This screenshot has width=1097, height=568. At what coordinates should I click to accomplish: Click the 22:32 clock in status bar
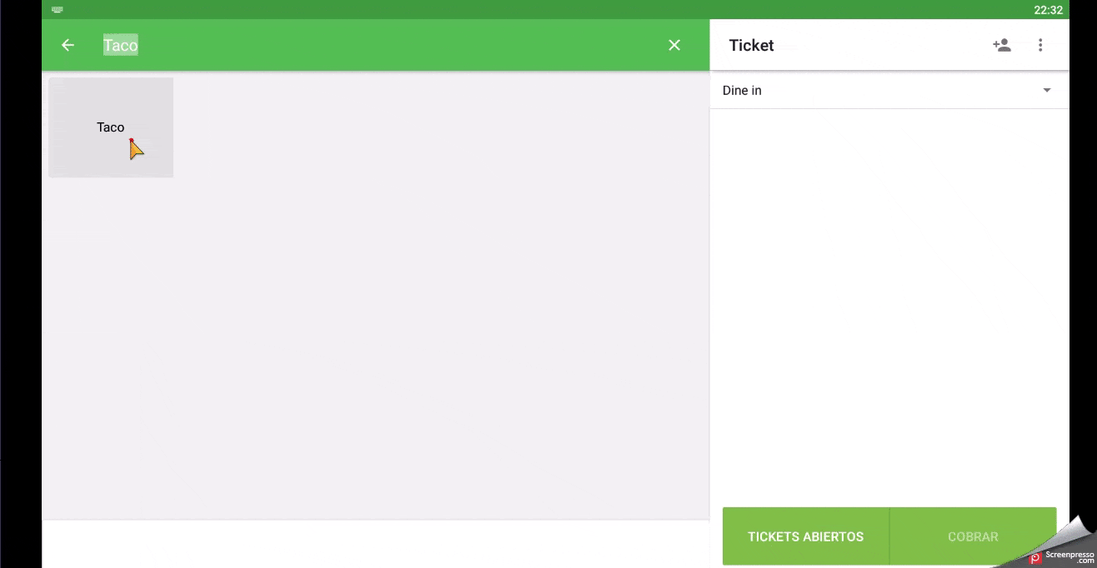tap(1048, 10)
